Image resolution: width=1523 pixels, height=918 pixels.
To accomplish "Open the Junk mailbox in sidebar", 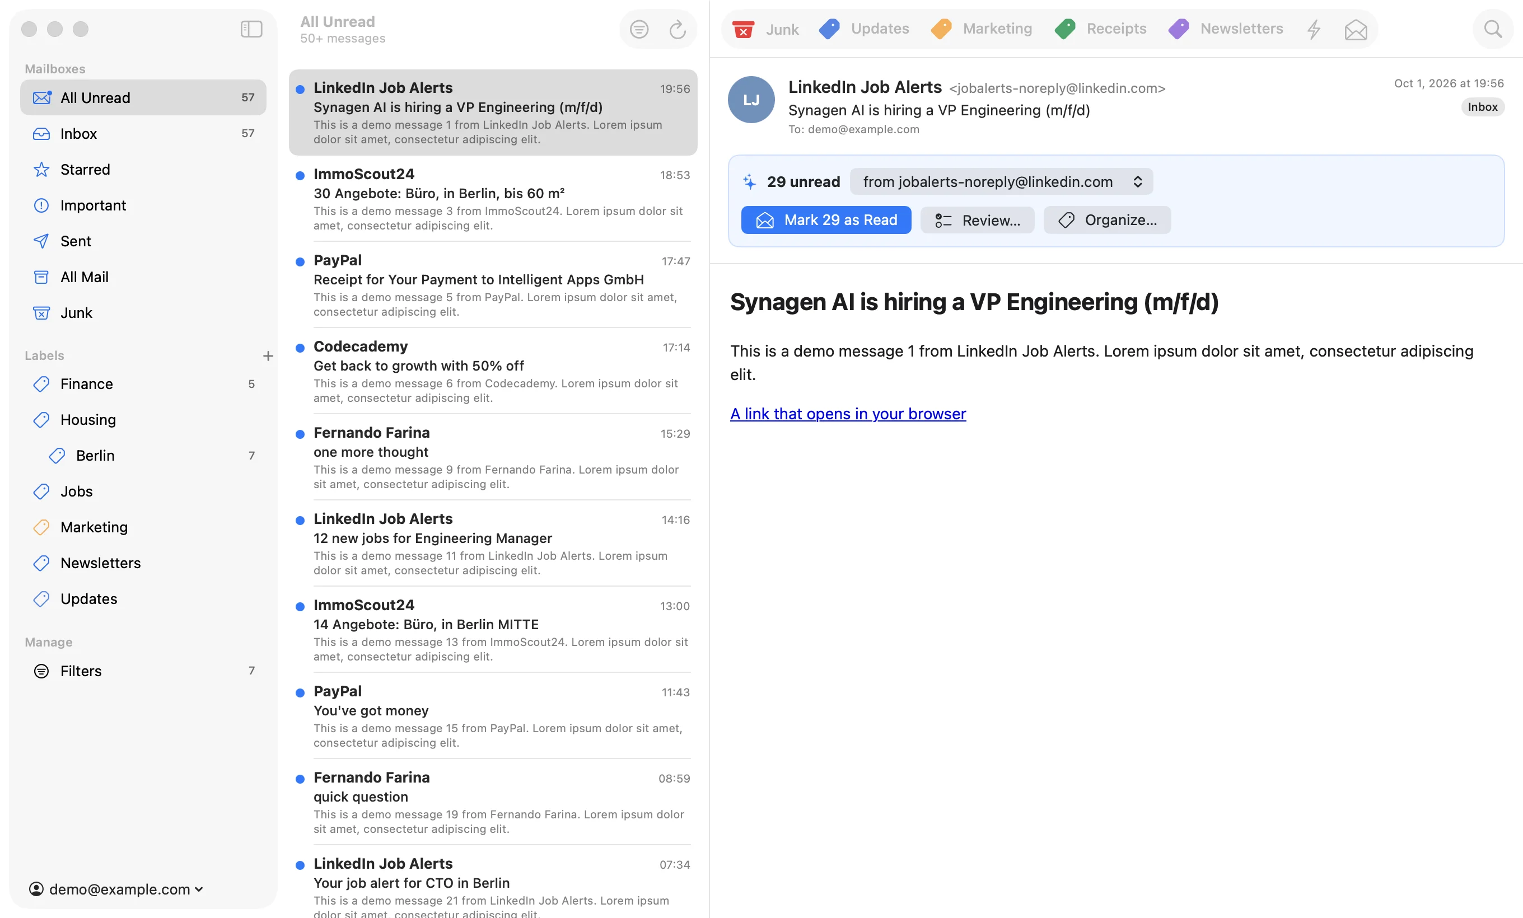I will pyautogui.click(x=143, y=312).
